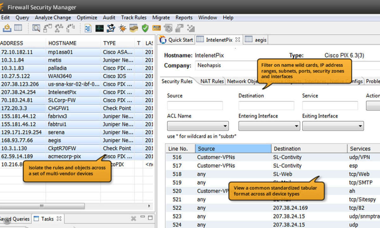This screenshot has height=228, width=380.
Task: Click the gray X remove icon in Tasks panel
Action: click(134, 218)
